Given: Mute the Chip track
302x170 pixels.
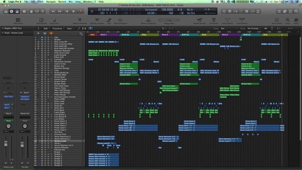Looking at the screenshot, I should (42, 37).
